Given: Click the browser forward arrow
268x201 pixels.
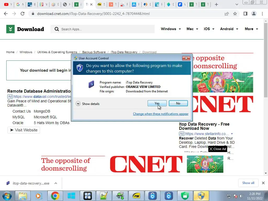Looking at the screenshot, I should point(14,14).
